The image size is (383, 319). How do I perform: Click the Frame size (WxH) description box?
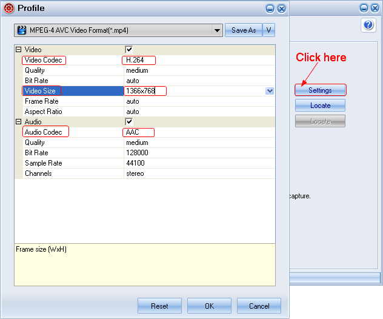(145, 265)
